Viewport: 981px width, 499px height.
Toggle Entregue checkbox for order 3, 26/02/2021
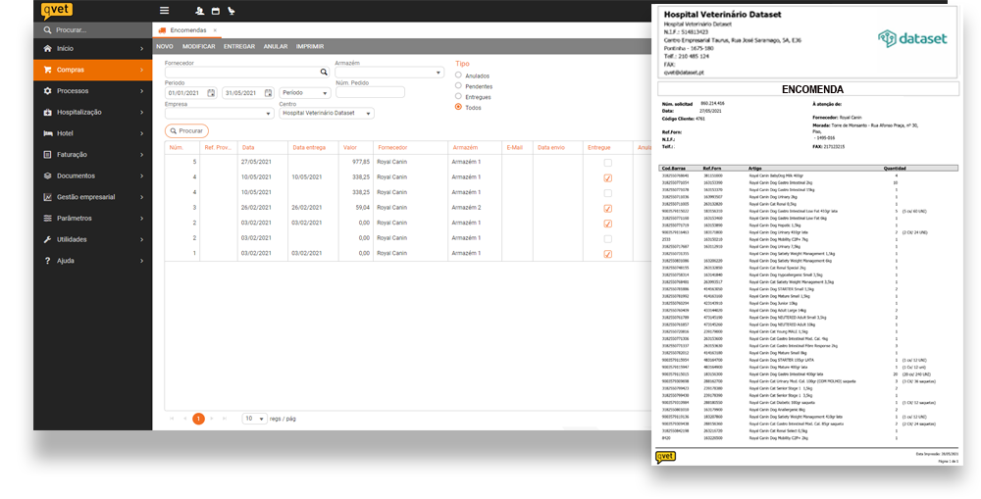click(x=607, y=208)
